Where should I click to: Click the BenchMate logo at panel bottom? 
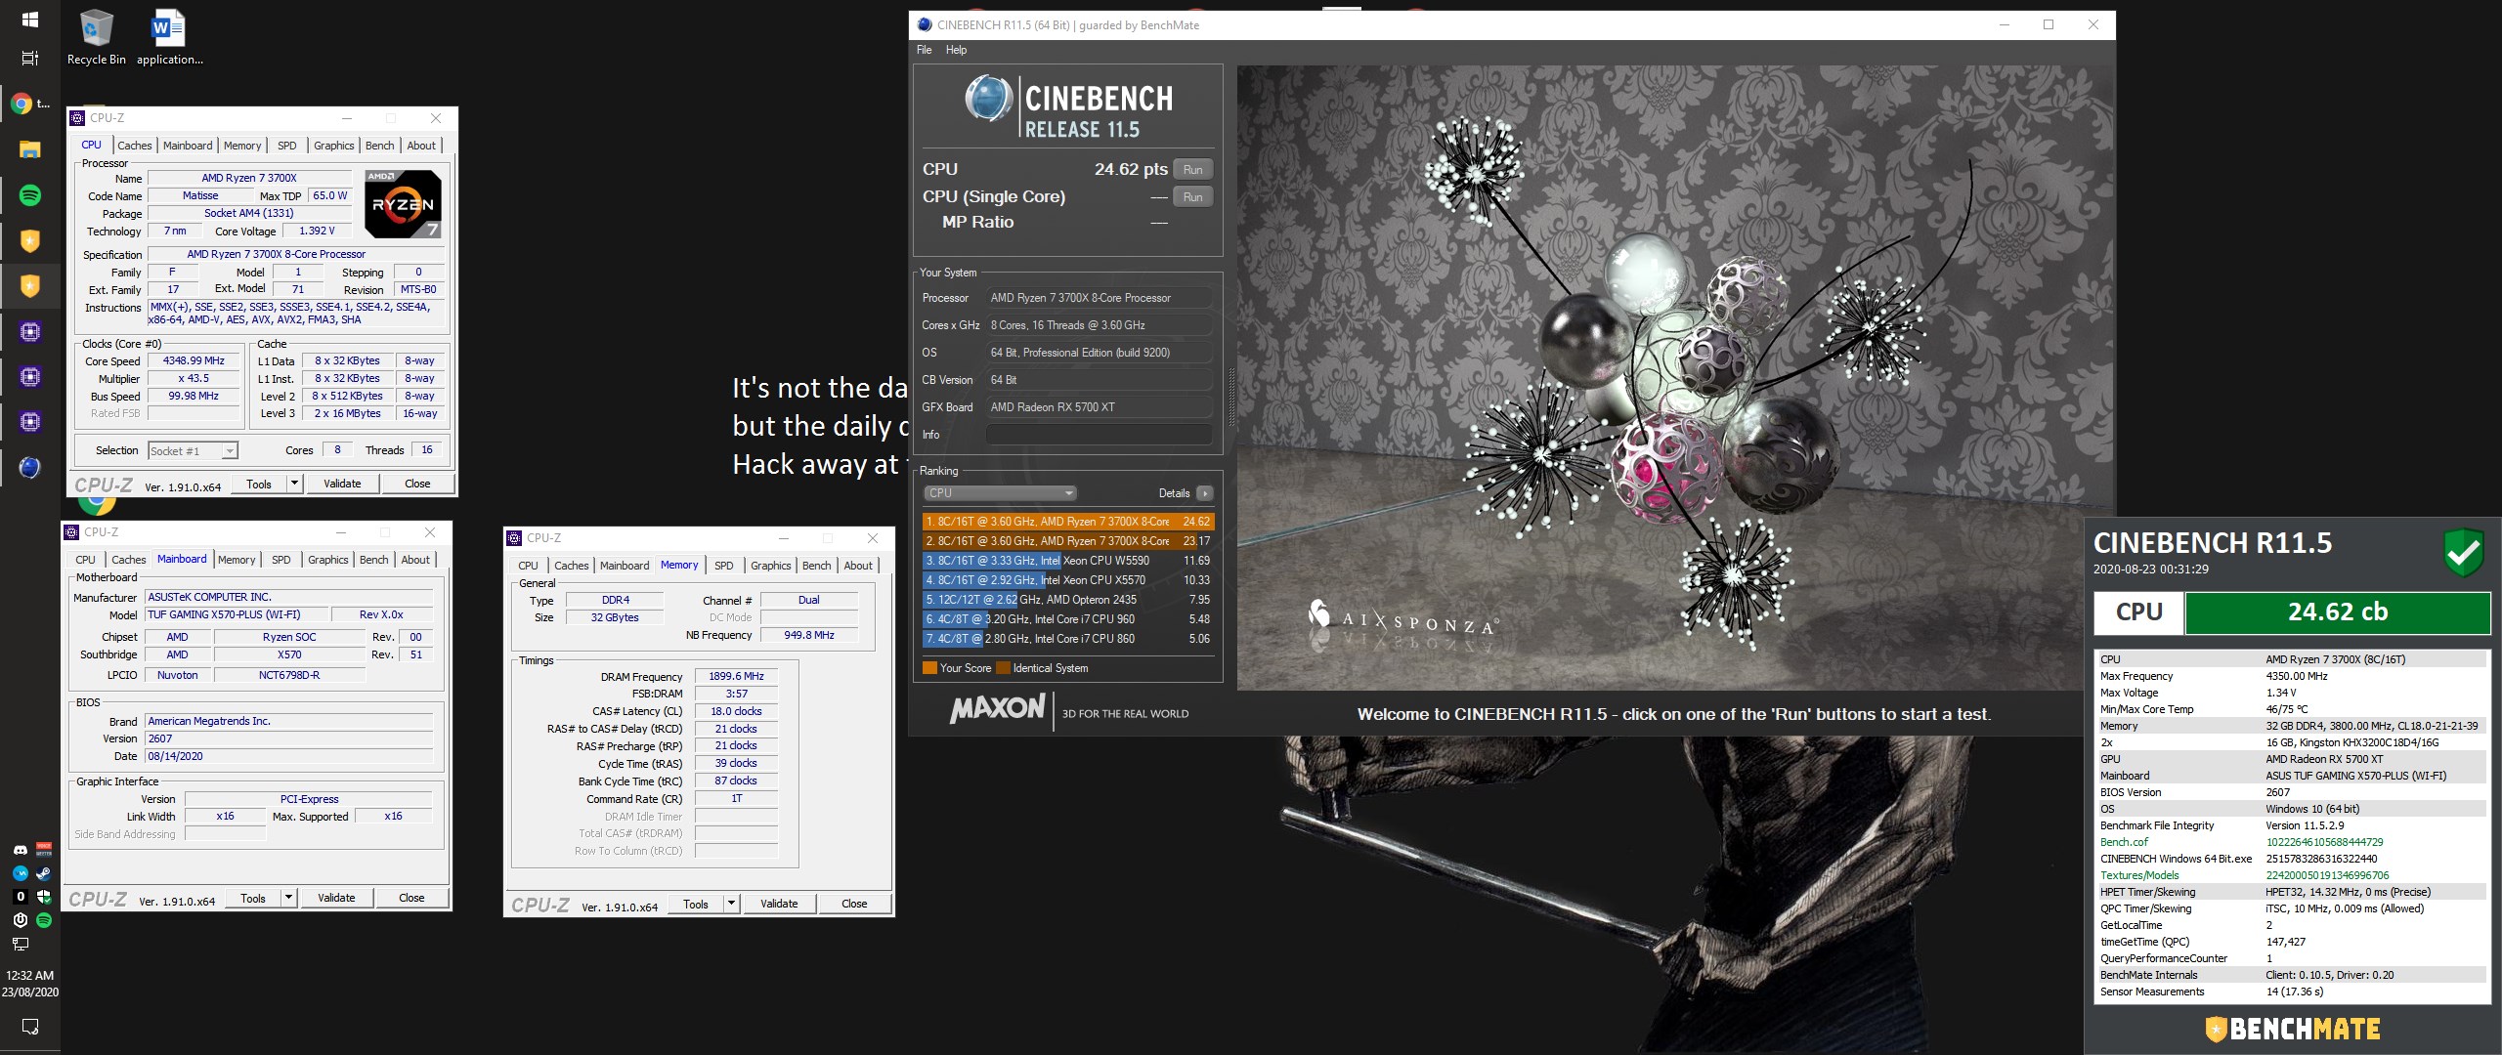tap(2293, 1029)
